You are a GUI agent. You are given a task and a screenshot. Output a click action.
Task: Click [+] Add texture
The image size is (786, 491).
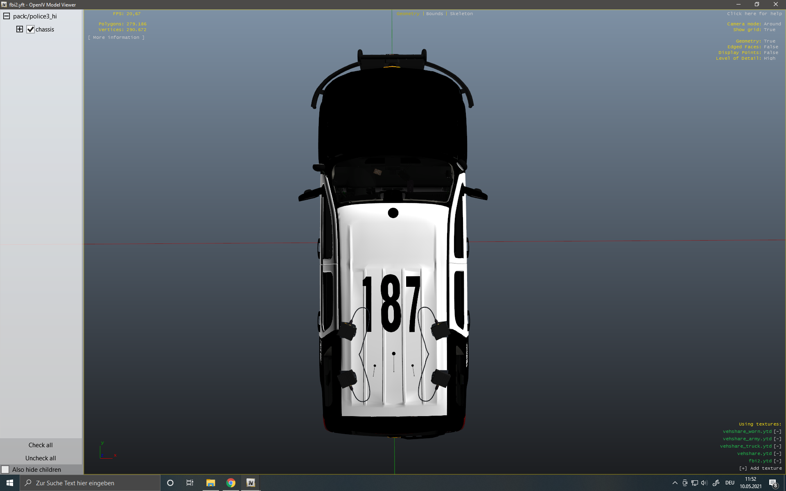pos(760,468)
